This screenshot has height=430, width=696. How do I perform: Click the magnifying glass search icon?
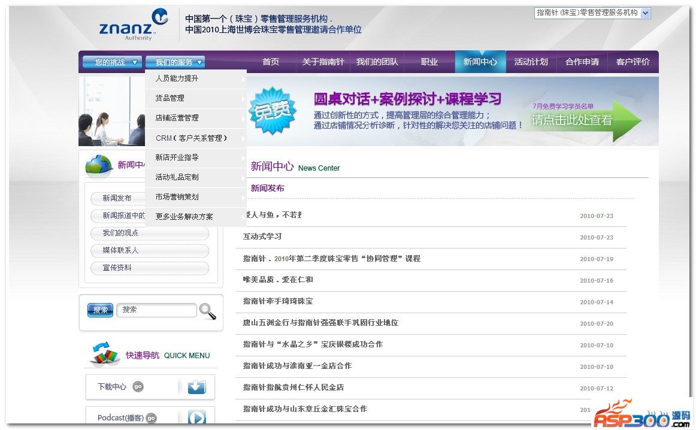point(207,311)
